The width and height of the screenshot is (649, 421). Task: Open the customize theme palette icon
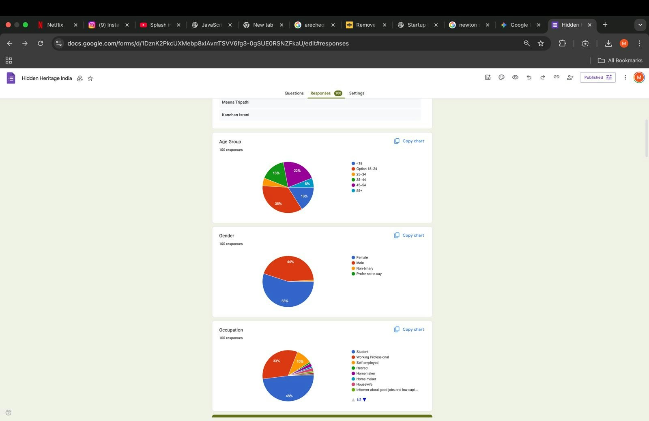coord(501,77)
